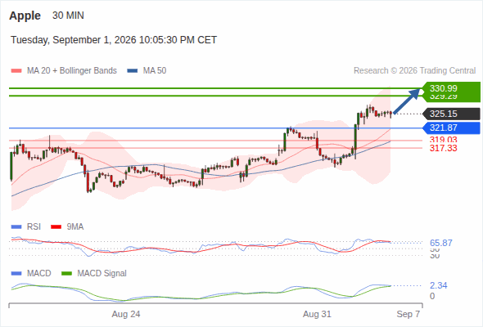
Task: Click the red 9MA legend swatch
Action: coord(56,227)
